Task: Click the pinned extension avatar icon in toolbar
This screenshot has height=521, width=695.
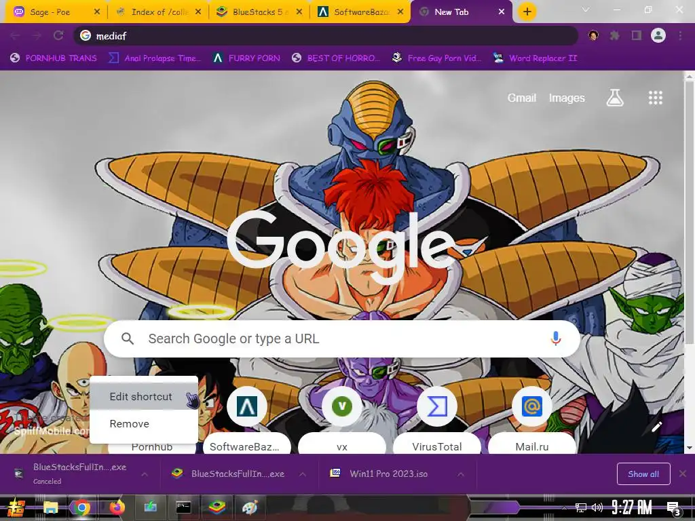Action: (593, 35)
